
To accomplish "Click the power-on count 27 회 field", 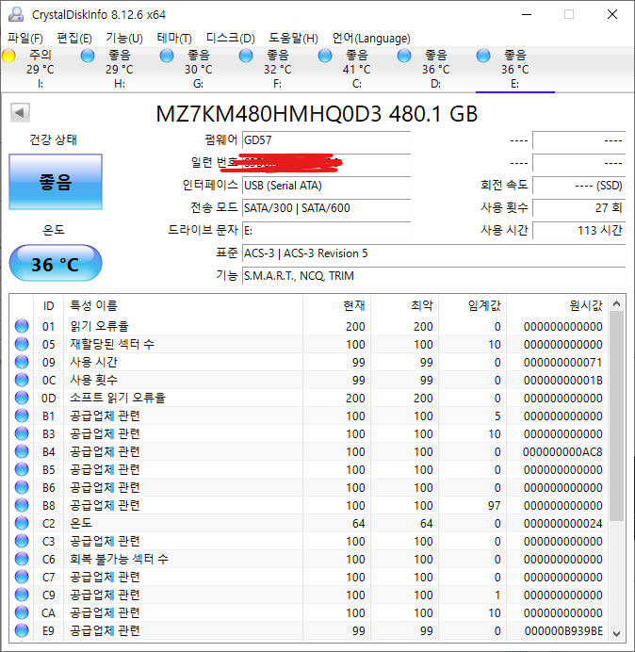I will [x=578, y=208].
